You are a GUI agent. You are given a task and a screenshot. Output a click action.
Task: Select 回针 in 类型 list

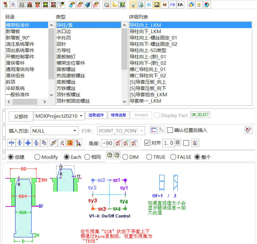[x=89, y=44]
